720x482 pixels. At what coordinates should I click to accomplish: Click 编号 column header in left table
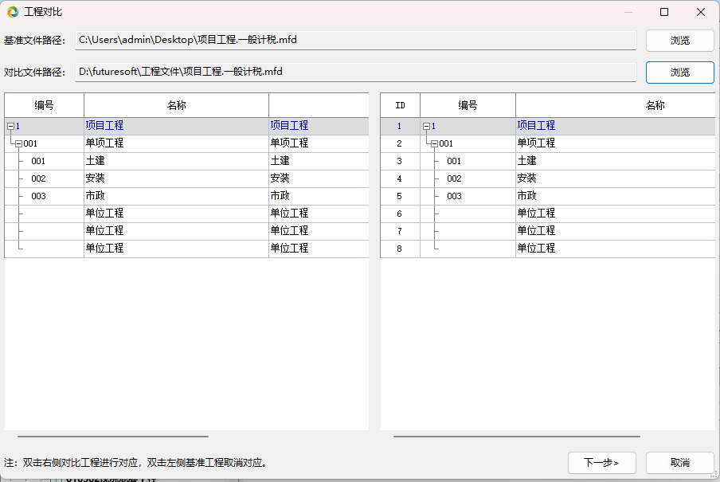click(x=44, y=105)
